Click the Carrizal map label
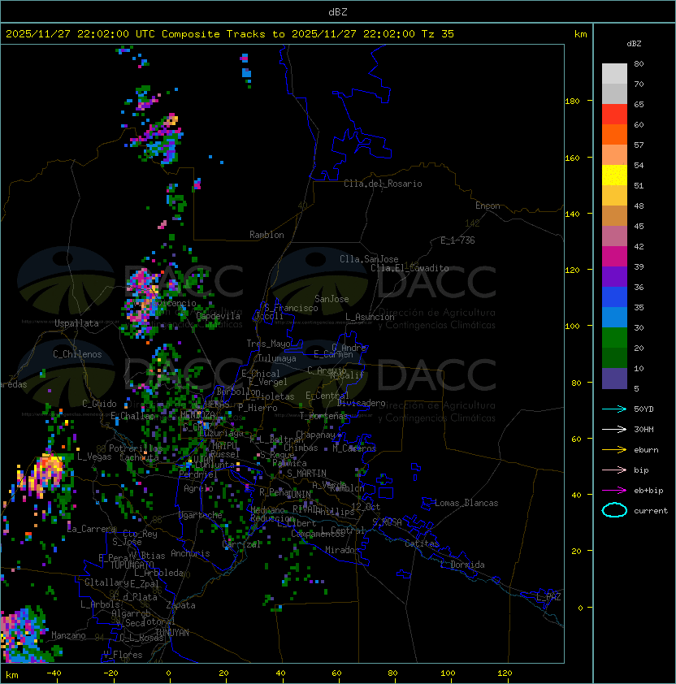The image size is (676, 684). (x=242, y=544)
